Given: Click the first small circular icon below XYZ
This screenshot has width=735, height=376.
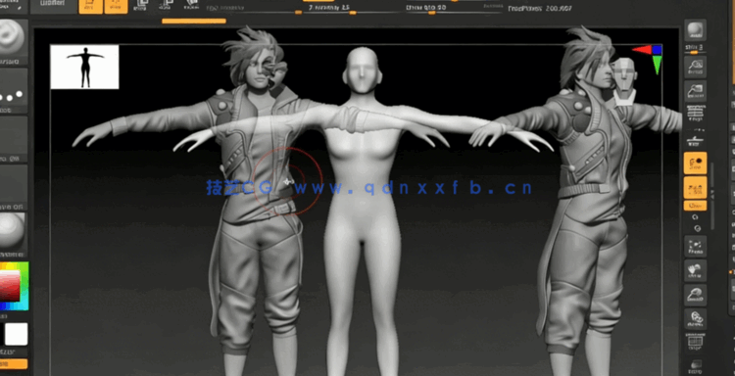Looking at the screenshot, I should click(695, 217).
